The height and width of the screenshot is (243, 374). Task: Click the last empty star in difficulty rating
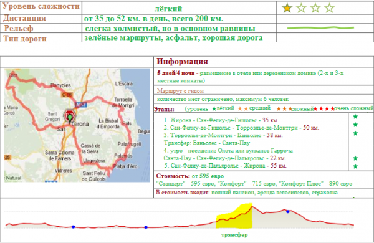(329, 8)
